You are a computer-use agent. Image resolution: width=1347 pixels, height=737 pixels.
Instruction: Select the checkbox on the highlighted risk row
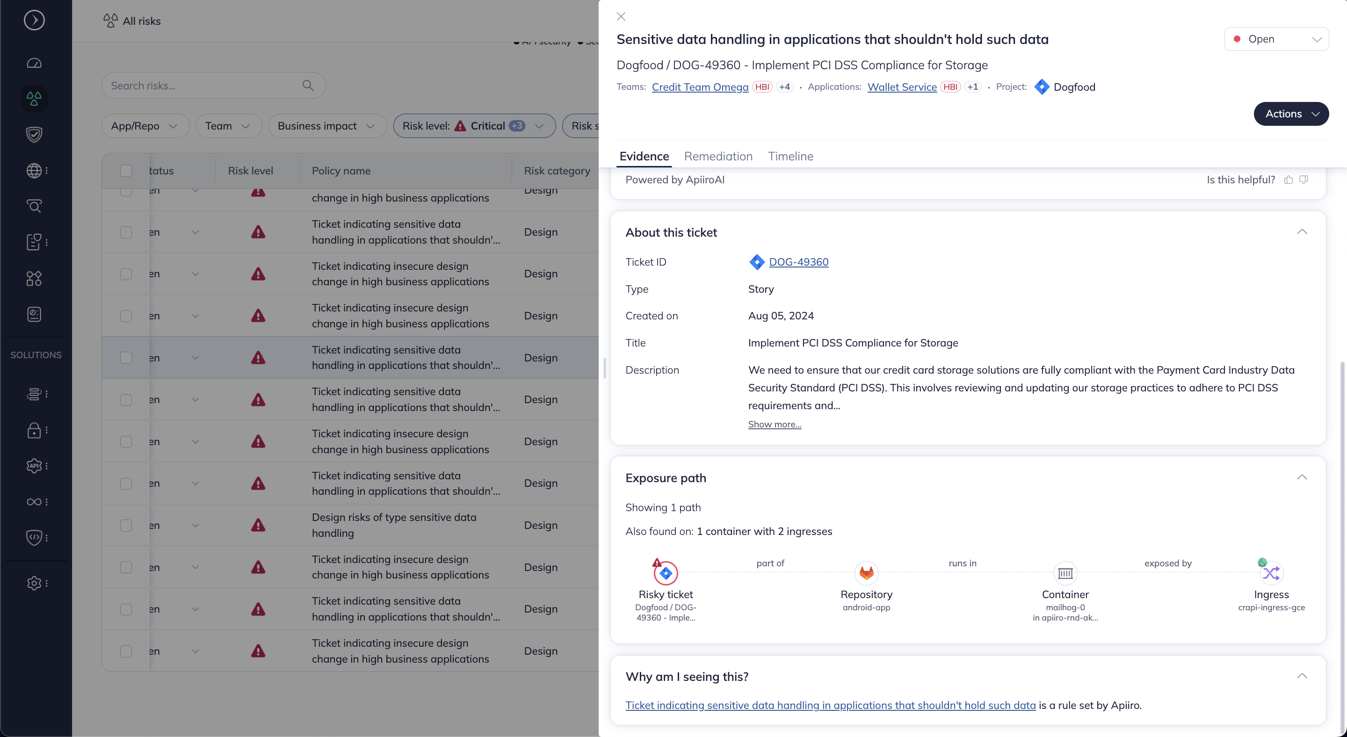[125, 358]
